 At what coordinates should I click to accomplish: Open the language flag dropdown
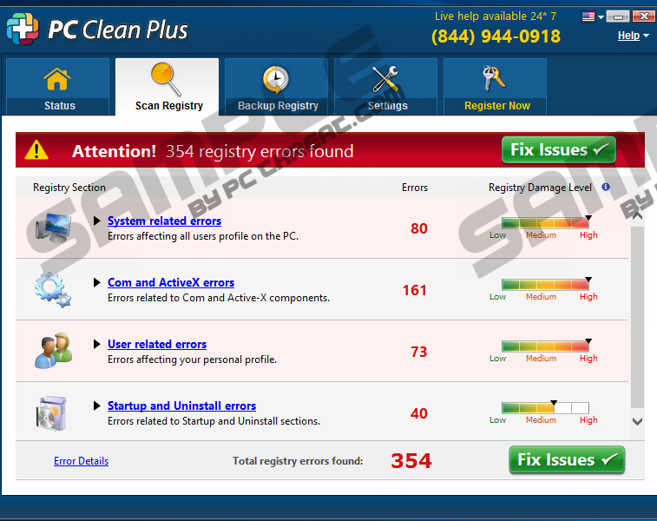pos(592,16)
